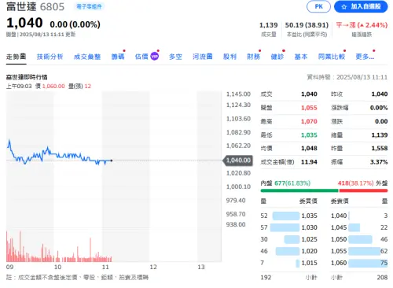
Task: Click the bid price 1,020 row
Action: (x=288, y=251)
